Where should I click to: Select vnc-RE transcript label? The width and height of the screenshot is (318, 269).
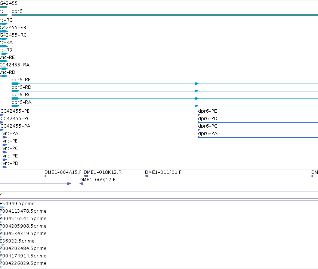(7, 57)
